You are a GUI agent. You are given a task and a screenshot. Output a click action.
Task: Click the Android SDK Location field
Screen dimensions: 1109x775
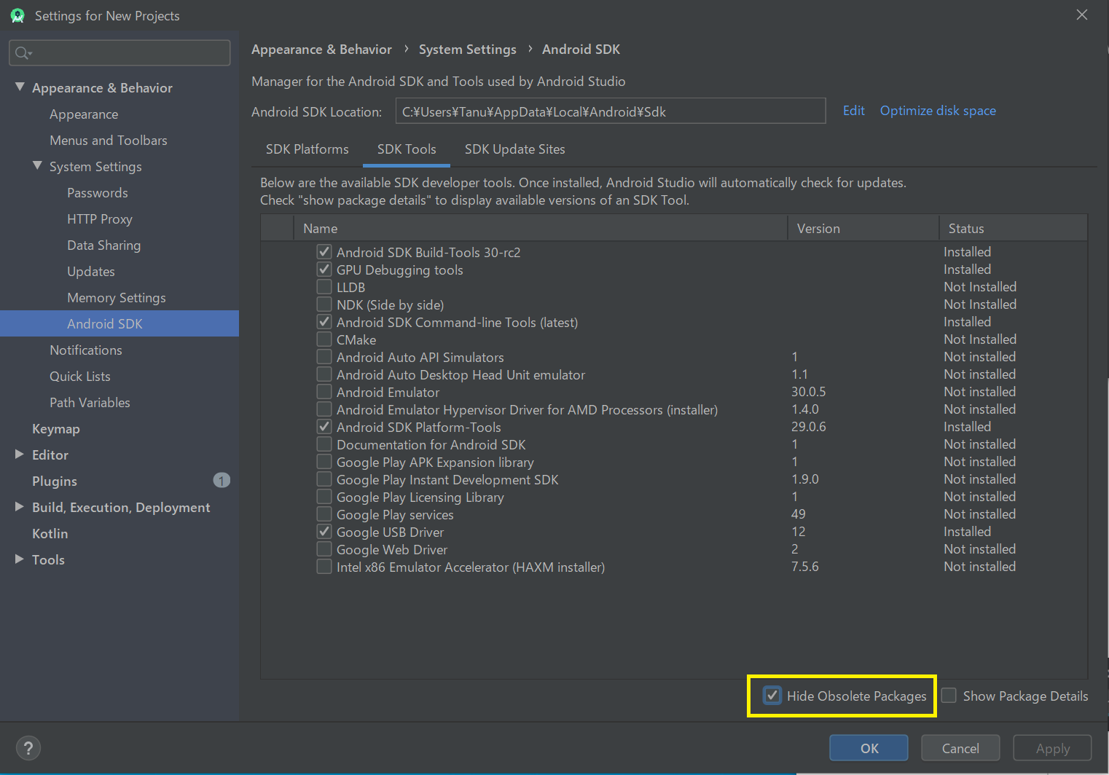click(x=610, y=111)
